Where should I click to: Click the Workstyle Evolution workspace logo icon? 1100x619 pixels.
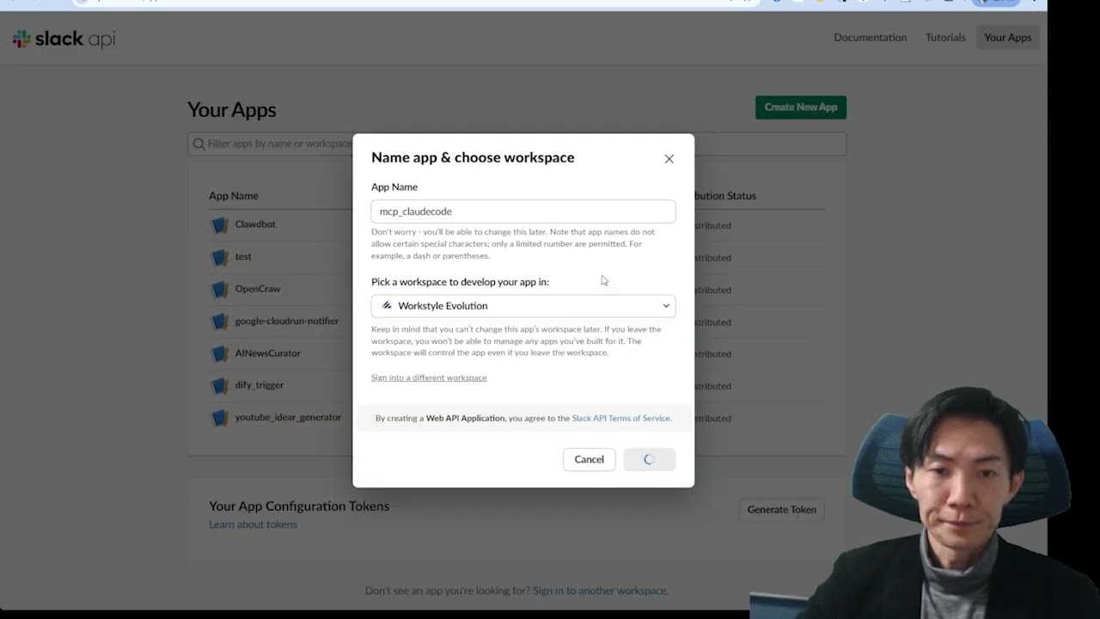coord(387,306)
